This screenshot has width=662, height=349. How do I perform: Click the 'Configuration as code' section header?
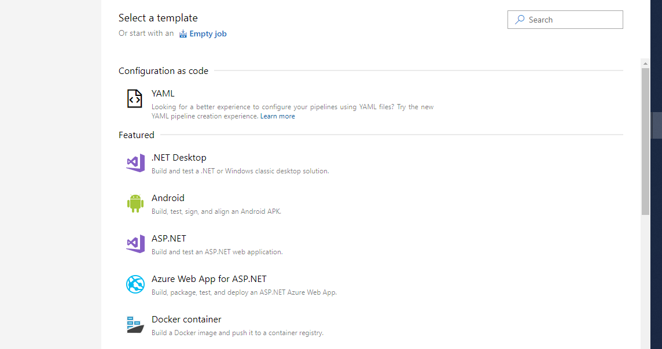coord(163,71)
